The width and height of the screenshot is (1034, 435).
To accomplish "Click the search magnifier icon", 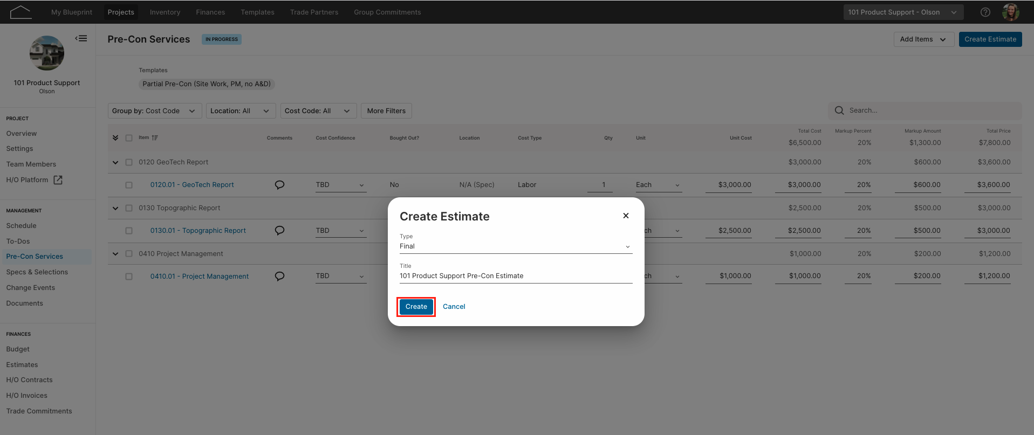I will tap(839, 111).
